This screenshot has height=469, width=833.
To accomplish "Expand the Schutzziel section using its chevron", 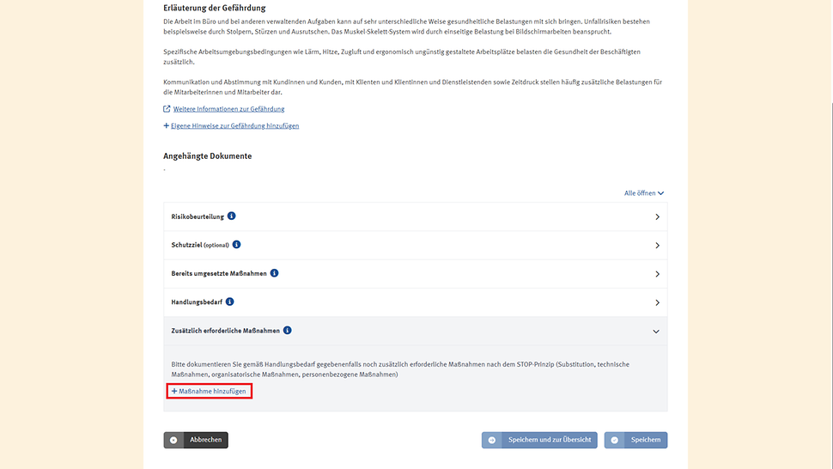I will 657,246.
